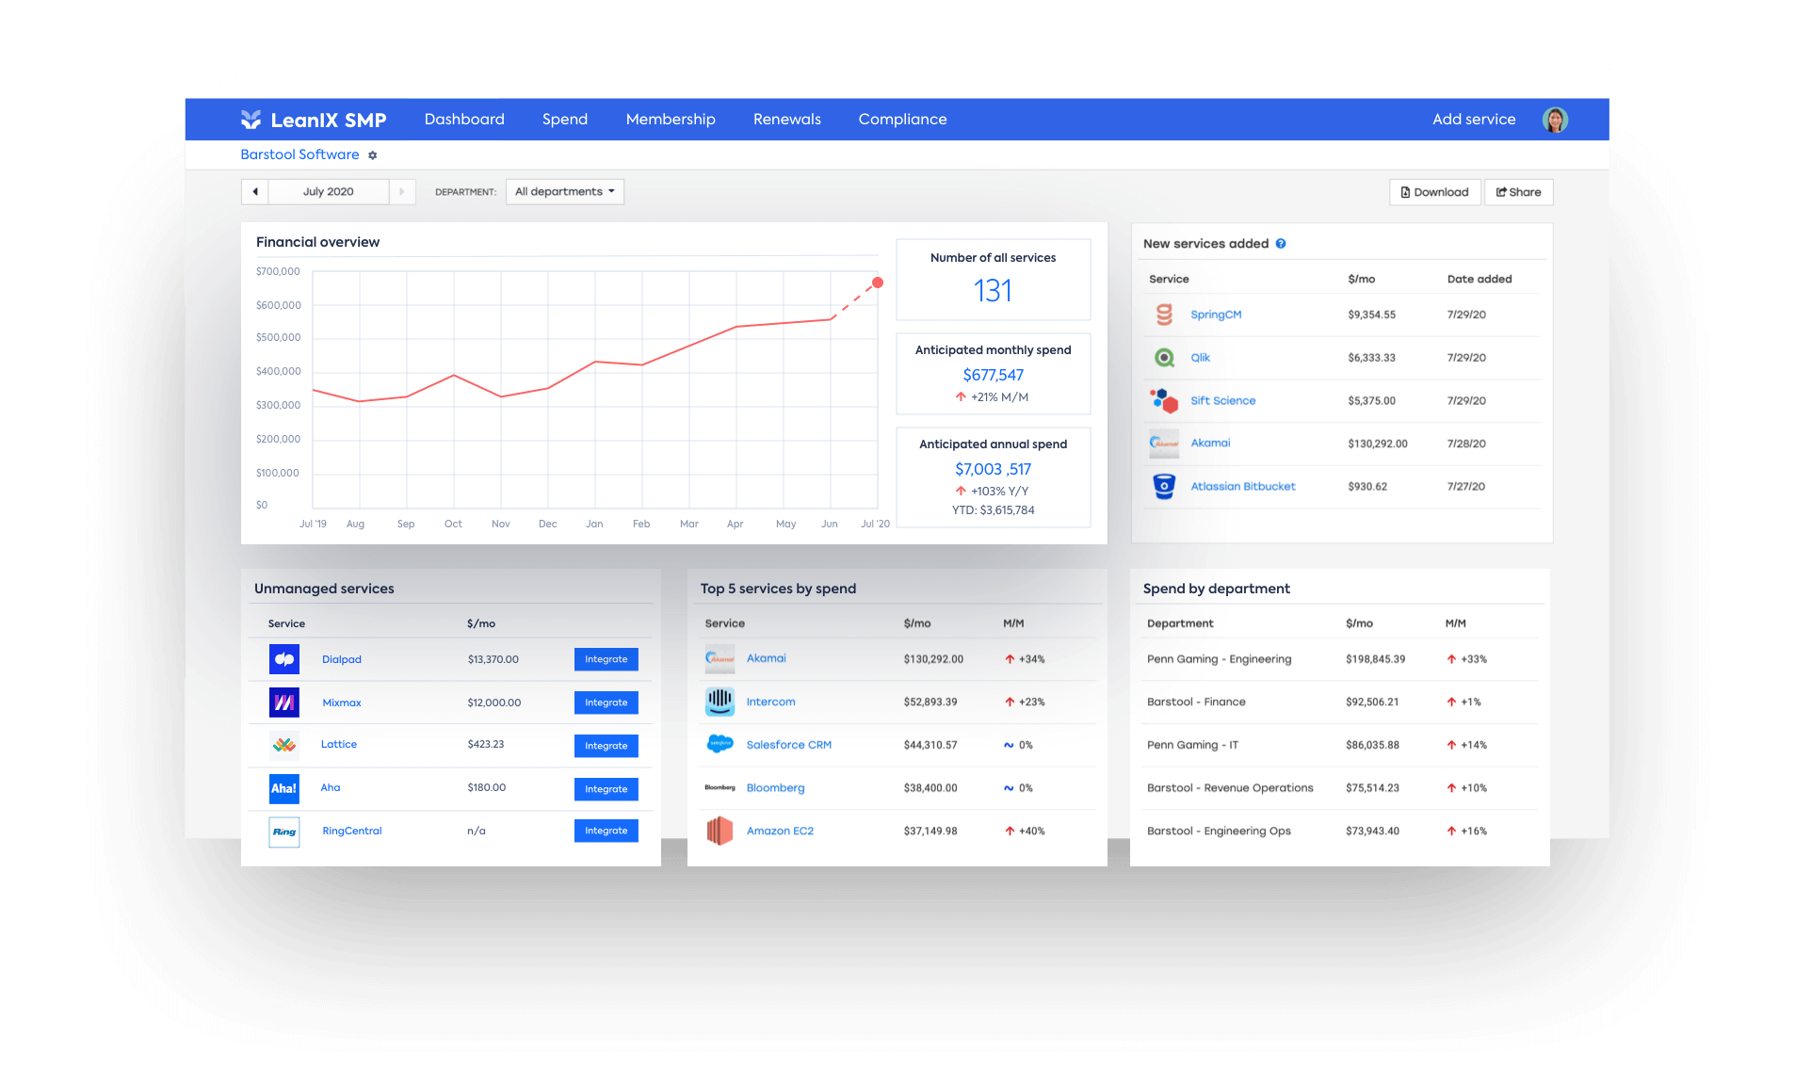Image resolution: width=1795 pixels, height=1066 pixels.
Task: Click the $7,003,517 annual spend value
Action: [x=993, y=469]
